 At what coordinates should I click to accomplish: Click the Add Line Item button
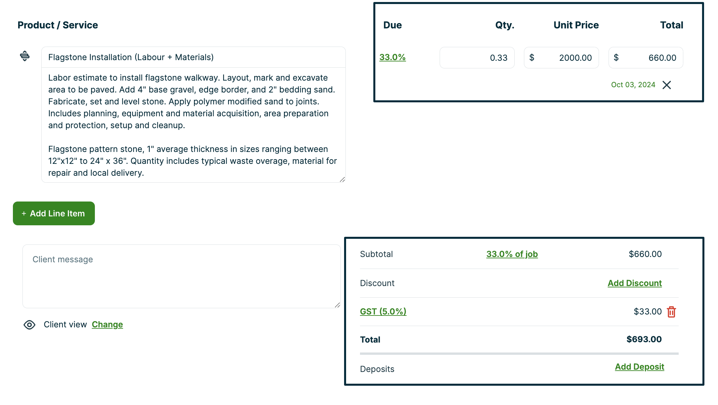(54, 213)
